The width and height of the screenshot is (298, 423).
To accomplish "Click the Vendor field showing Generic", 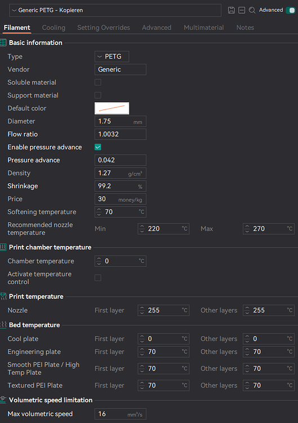I will click(121, 69).
